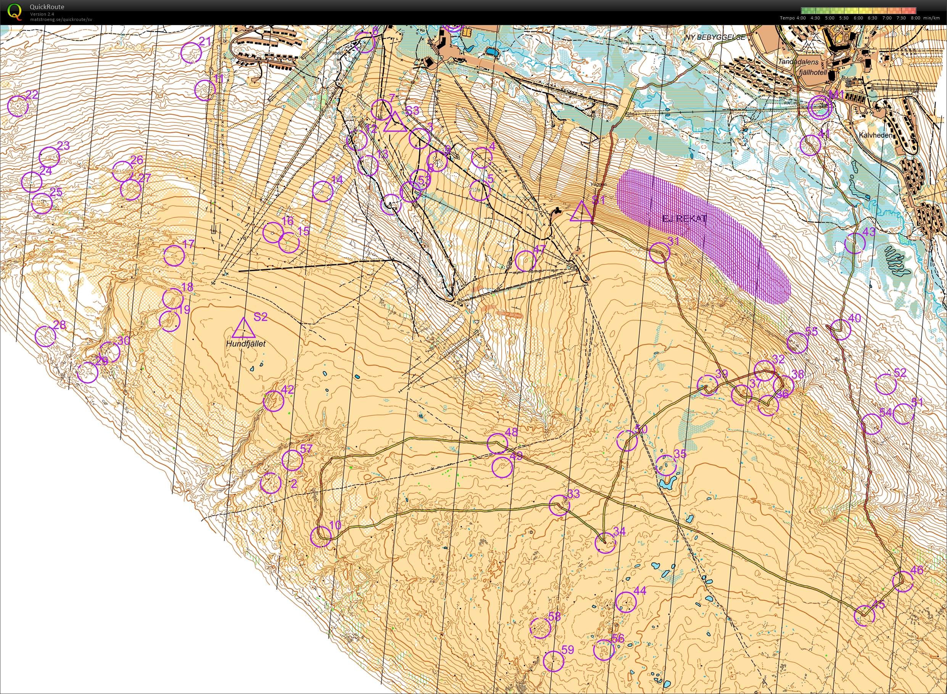Select the '8:00' tempo scale value
This screenshot has height=694, width=947.
915,18
